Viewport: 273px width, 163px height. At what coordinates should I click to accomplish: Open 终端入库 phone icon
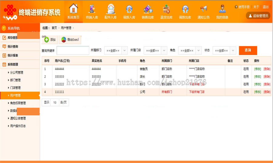[92, 9]
